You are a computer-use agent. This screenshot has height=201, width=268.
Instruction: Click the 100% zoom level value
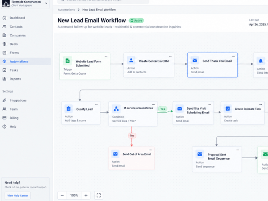(x=74, y=196)
